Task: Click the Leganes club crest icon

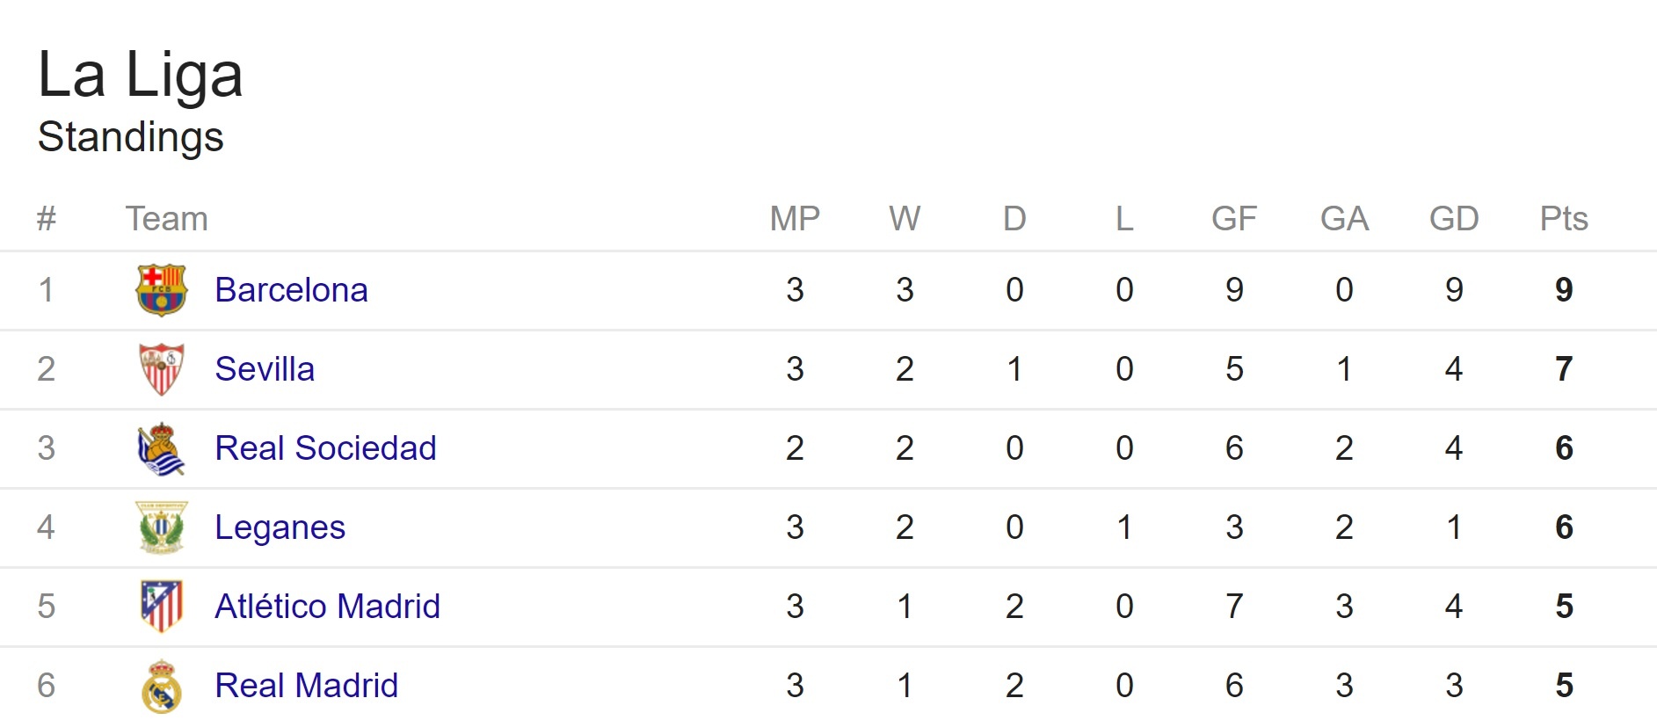Action: click(x=162, y=527)
